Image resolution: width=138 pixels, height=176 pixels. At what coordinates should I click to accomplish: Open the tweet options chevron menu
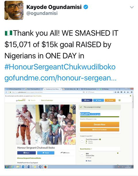pyautogui.click(x=132, y=7)
